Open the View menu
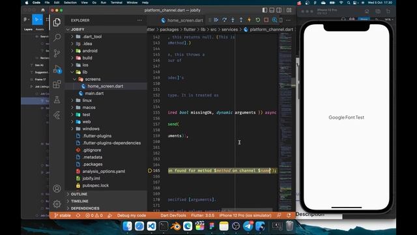The width and height of the screenshot is (417, 235). coord(84,3)
